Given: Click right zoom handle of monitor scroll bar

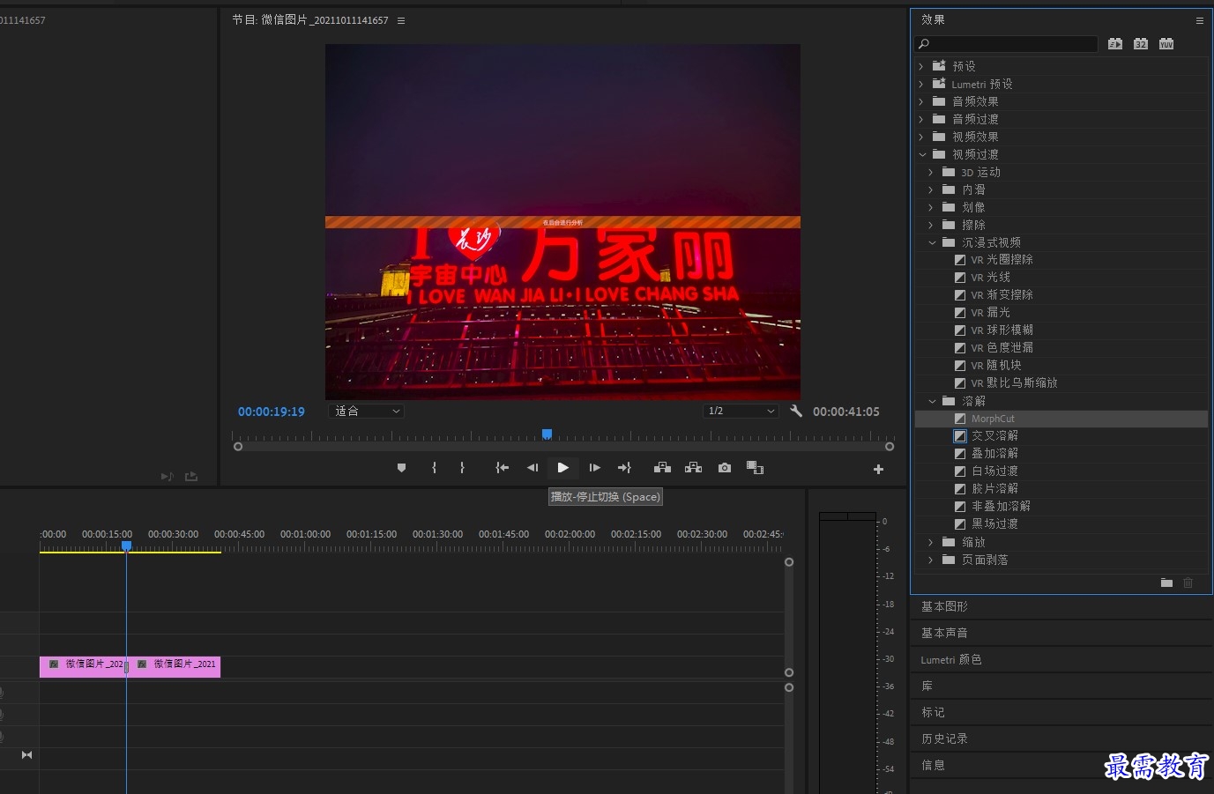Looking at the screenshot, I should point(890,447).
